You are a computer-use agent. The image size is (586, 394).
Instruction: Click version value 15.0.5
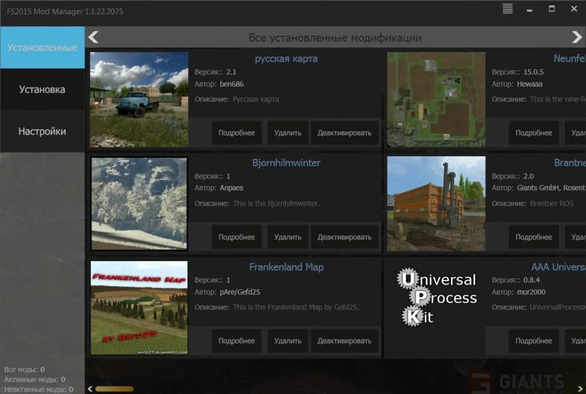click(x=533, y=72)
